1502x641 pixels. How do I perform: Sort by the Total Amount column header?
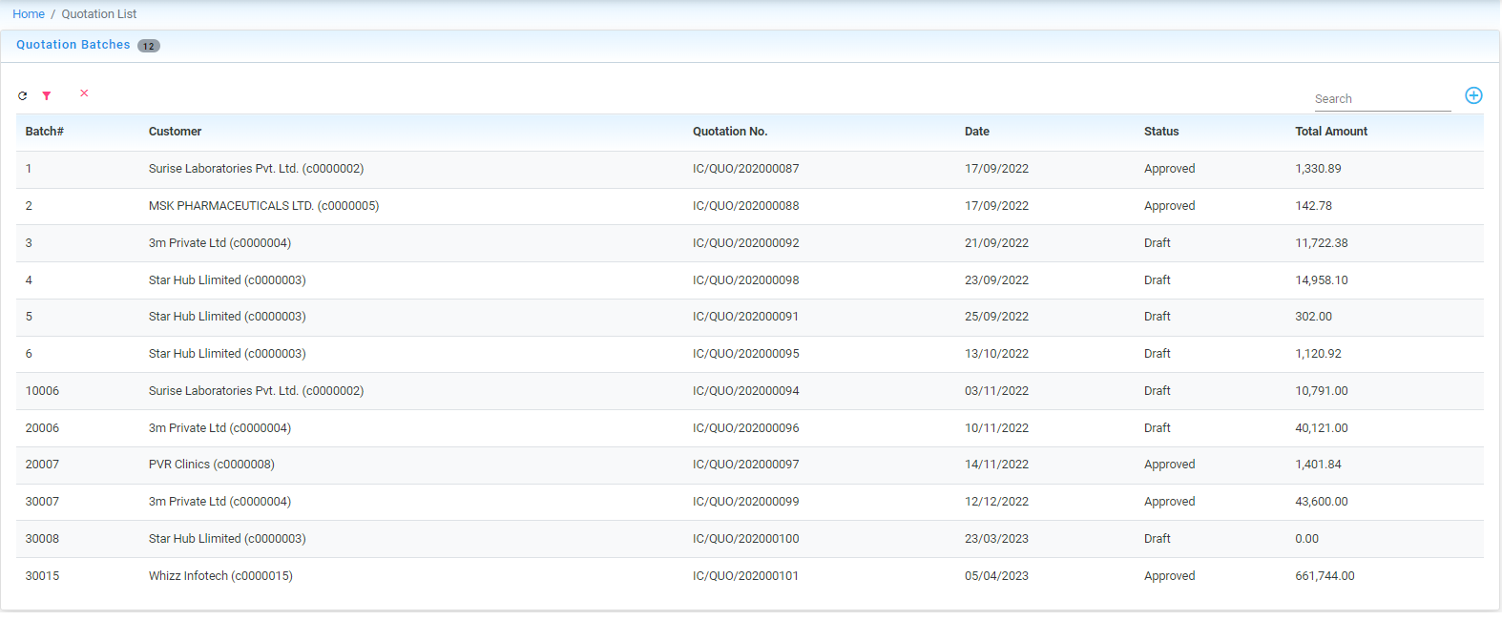1331,132
